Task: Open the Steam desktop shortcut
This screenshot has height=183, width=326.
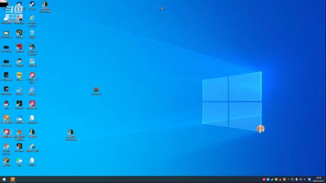Action: (32, 5)
